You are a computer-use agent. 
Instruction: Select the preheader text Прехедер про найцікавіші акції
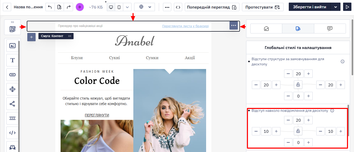(80, 26)
